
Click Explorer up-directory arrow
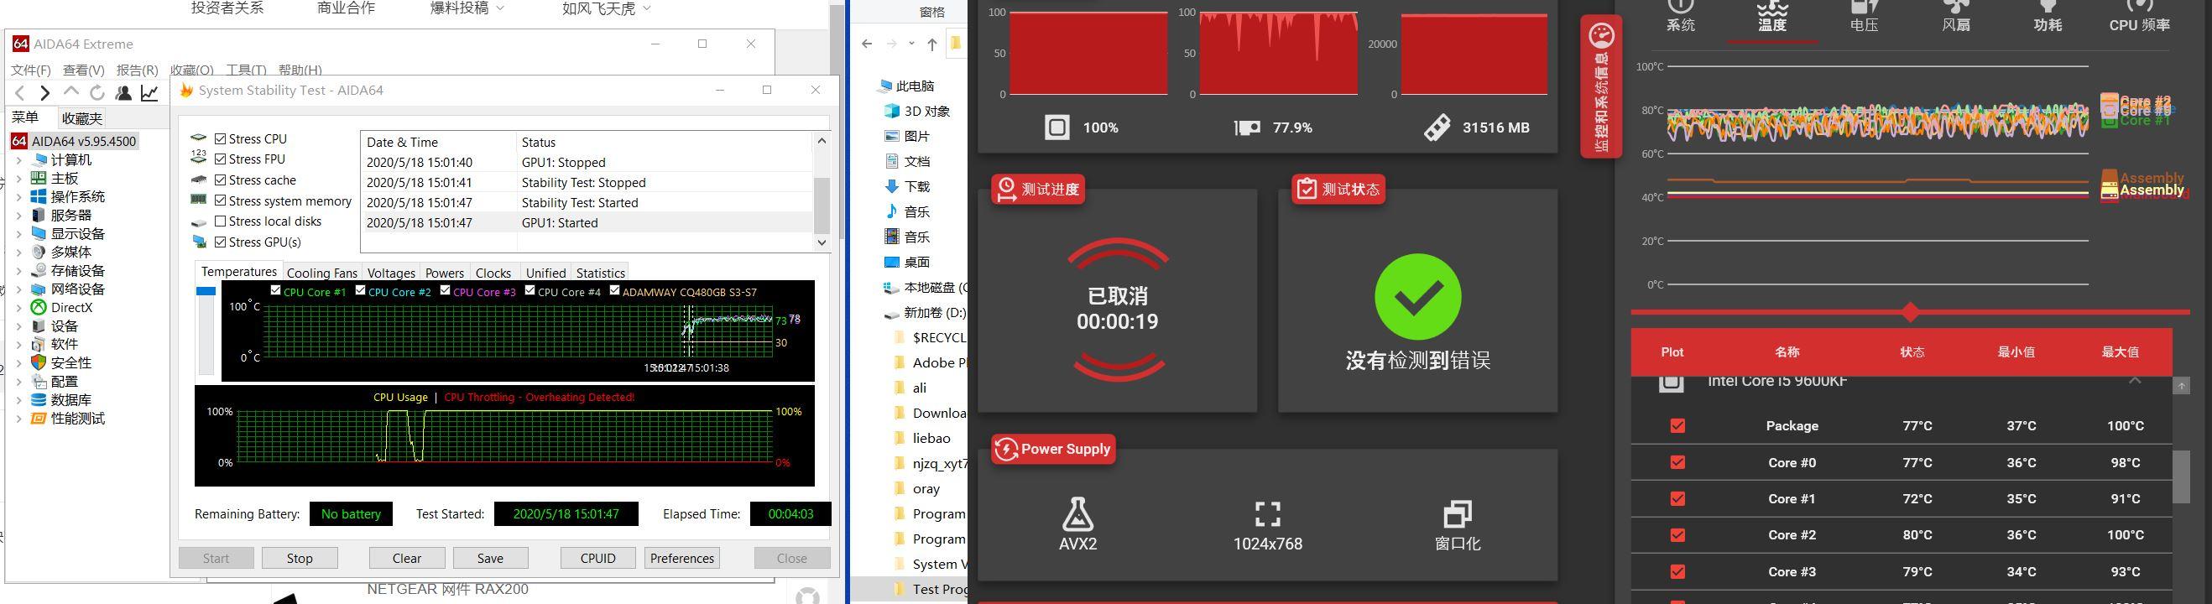point(931,44)
